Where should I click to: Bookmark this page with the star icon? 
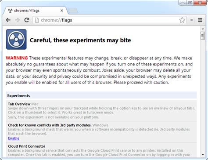(182, 20)
